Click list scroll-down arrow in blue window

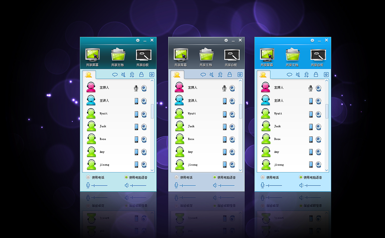(327, 170)
